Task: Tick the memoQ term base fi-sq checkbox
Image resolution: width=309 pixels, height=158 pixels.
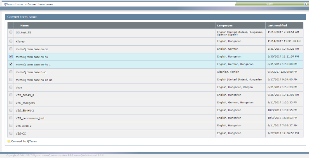Action: point(11,72)
